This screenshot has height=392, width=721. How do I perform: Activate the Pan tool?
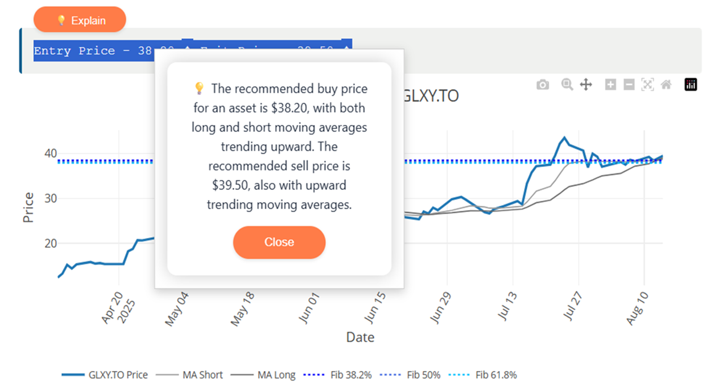[586, 85]
